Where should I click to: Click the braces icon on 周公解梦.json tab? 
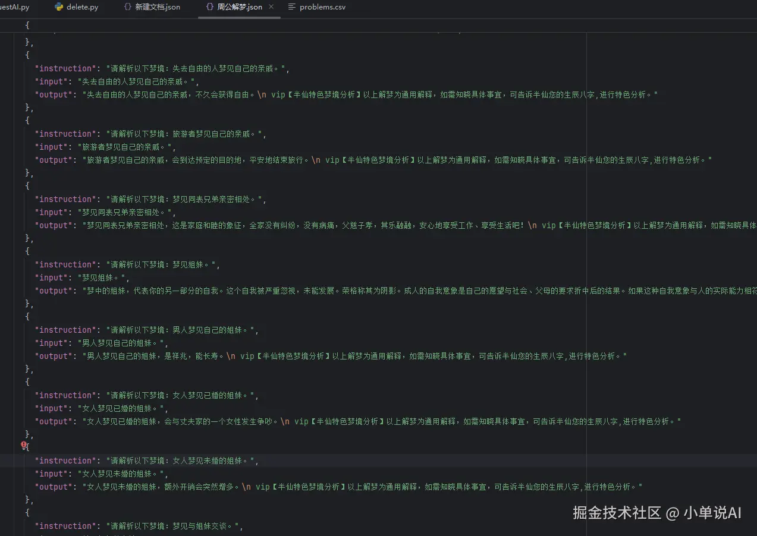209,7
